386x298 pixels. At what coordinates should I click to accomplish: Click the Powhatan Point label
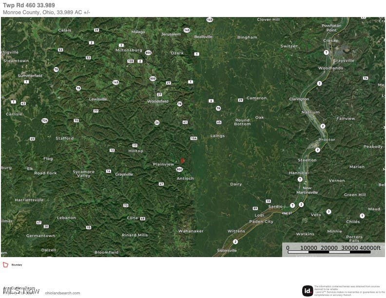[x=331, y=28]
